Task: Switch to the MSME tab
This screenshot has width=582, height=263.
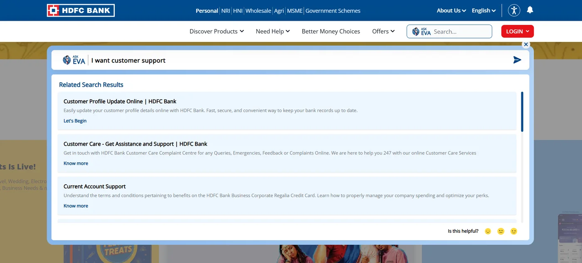Action: (295, 11)
